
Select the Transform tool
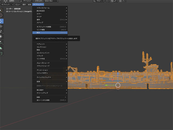[1, 37]
